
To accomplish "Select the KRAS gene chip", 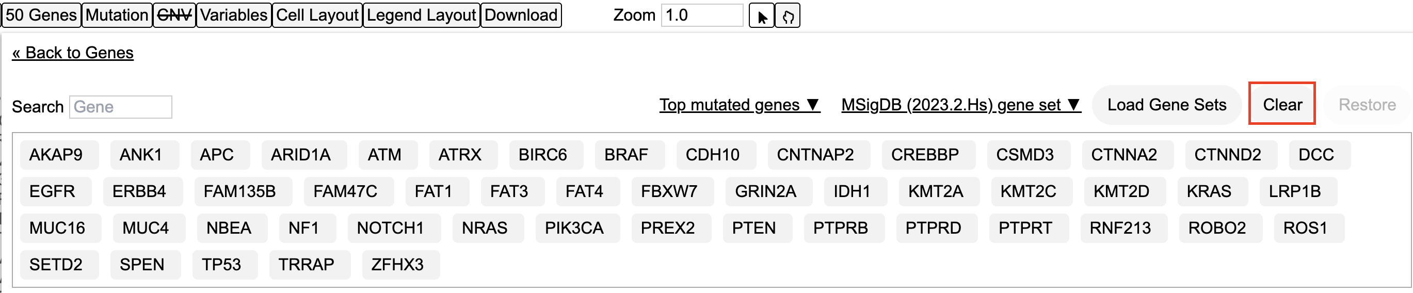I will [x=1209, y=191].
